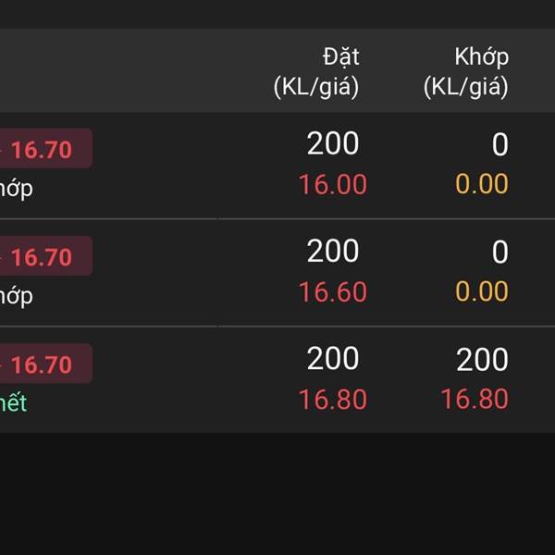This screenshot has width=555, height=555.
Task: Tap the 16.70 price badge in the second row
Action: coord(43,256)
